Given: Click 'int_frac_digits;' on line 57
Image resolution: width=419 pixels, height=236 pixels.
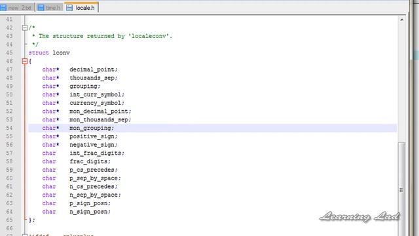Looking at the screenshot, I should pyautogui.click(x=97, y=153).
